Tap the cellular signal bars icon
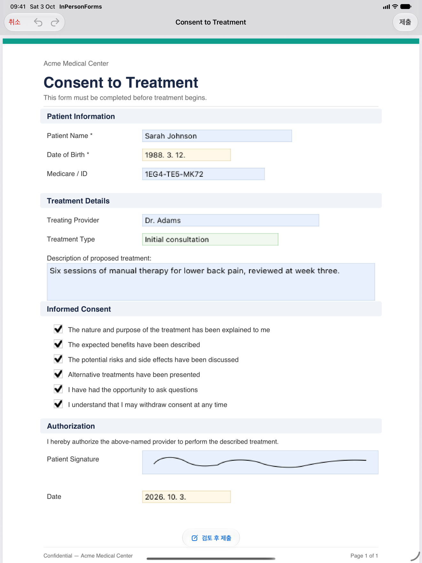Viewport: 422px width, 563px height. click(386, 7)
